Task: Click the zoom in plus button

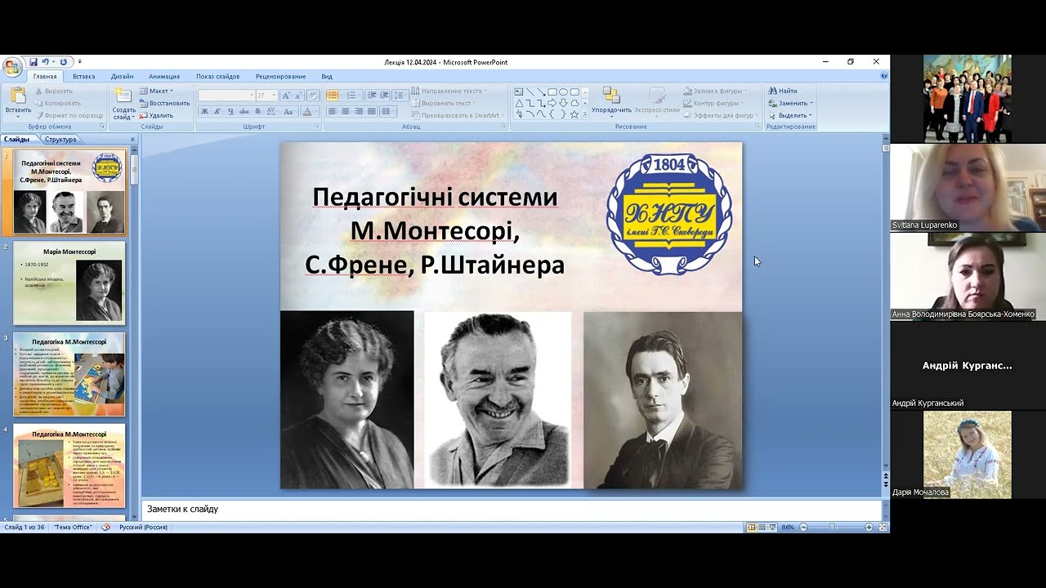Action: pyautogui.click(x=869, y=528)
